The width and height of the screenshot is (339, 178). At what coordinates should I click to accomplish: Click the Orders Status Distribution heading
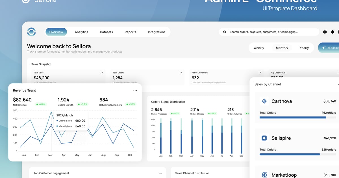pyautogui.click(x=168, y=102)
